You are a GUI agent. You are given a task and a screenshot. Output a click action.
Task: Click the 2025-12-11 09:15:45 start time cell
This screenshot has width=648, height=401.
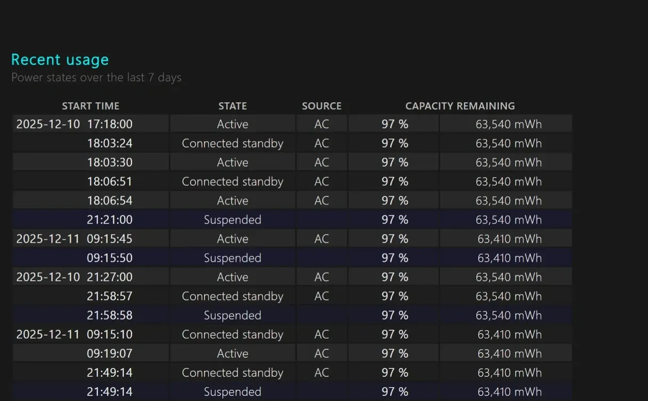pos(75,239)
